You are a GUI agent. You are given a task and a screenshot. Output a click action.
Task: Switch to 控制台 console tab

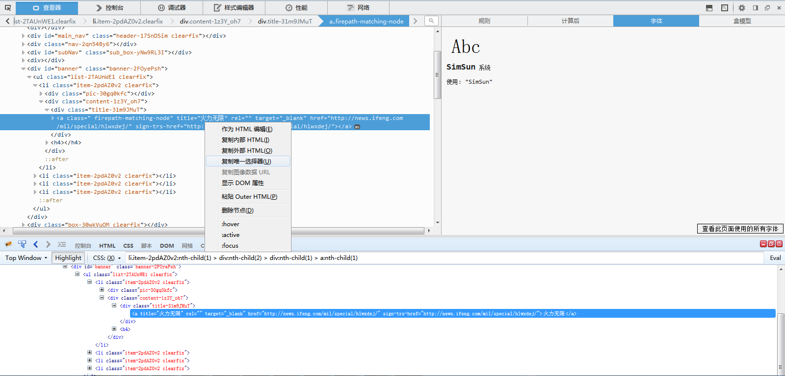(x=109, y=8)
